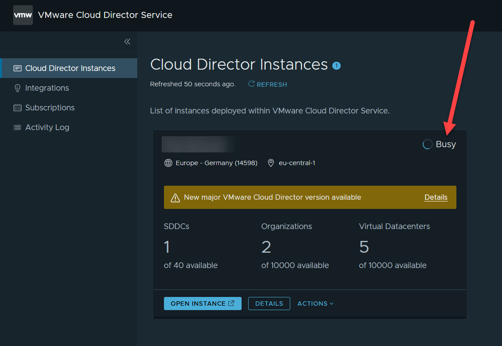
Task: Click the VMware logo icon
Action: (23, 15)
